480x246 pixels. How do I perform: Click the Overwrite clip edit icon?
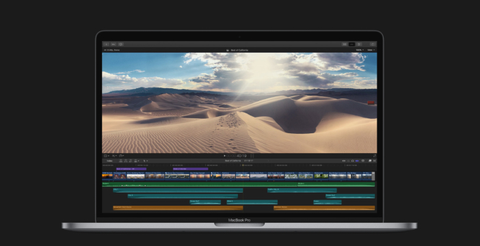point(135,161)
